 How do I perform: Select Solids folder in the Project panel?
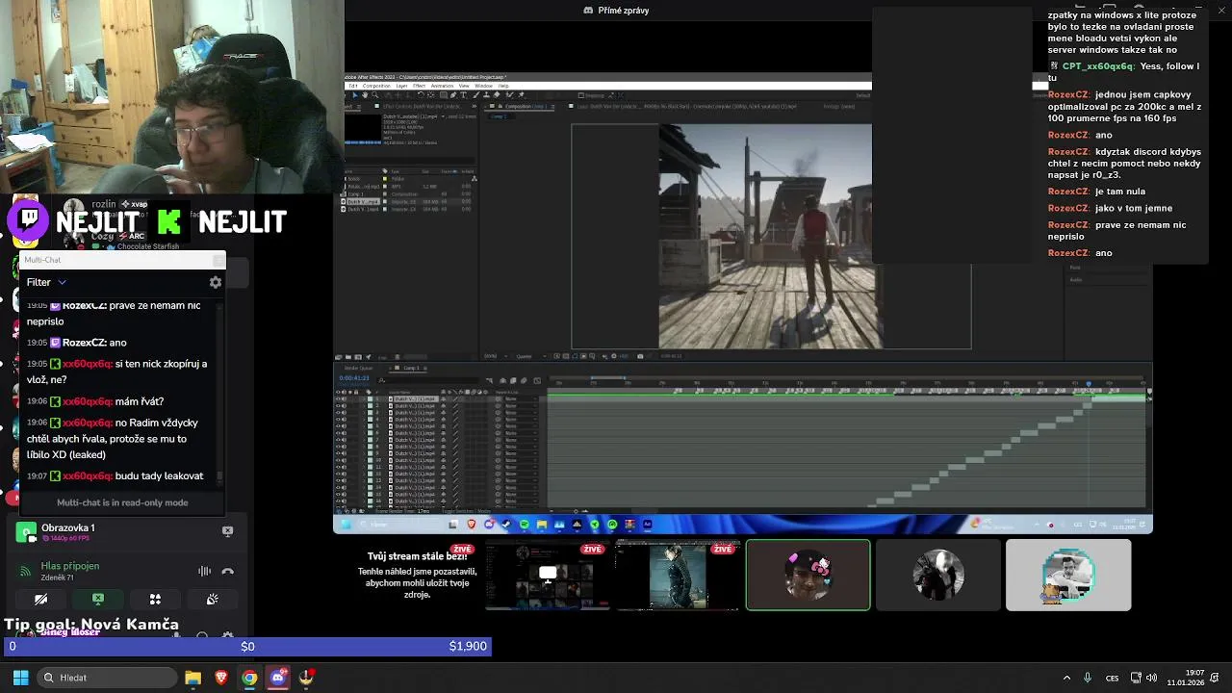tap(353, 179)
